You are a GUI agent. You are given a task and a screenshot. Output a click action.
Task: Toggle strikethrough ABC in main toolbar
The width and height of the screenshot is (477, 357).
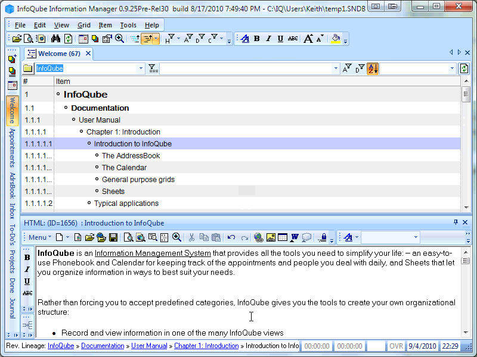pos(293,39)
